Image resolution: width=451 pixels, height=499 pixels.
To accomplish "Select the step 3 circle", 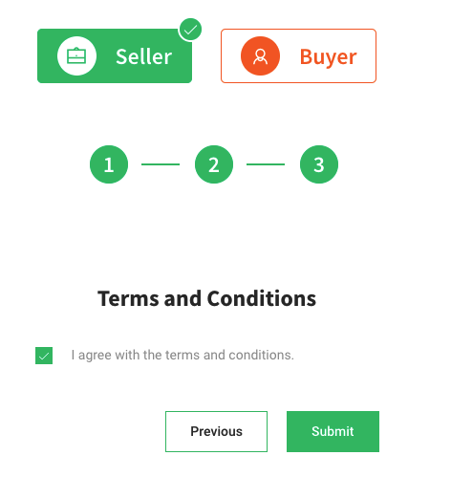I will [x=319, y=164].
